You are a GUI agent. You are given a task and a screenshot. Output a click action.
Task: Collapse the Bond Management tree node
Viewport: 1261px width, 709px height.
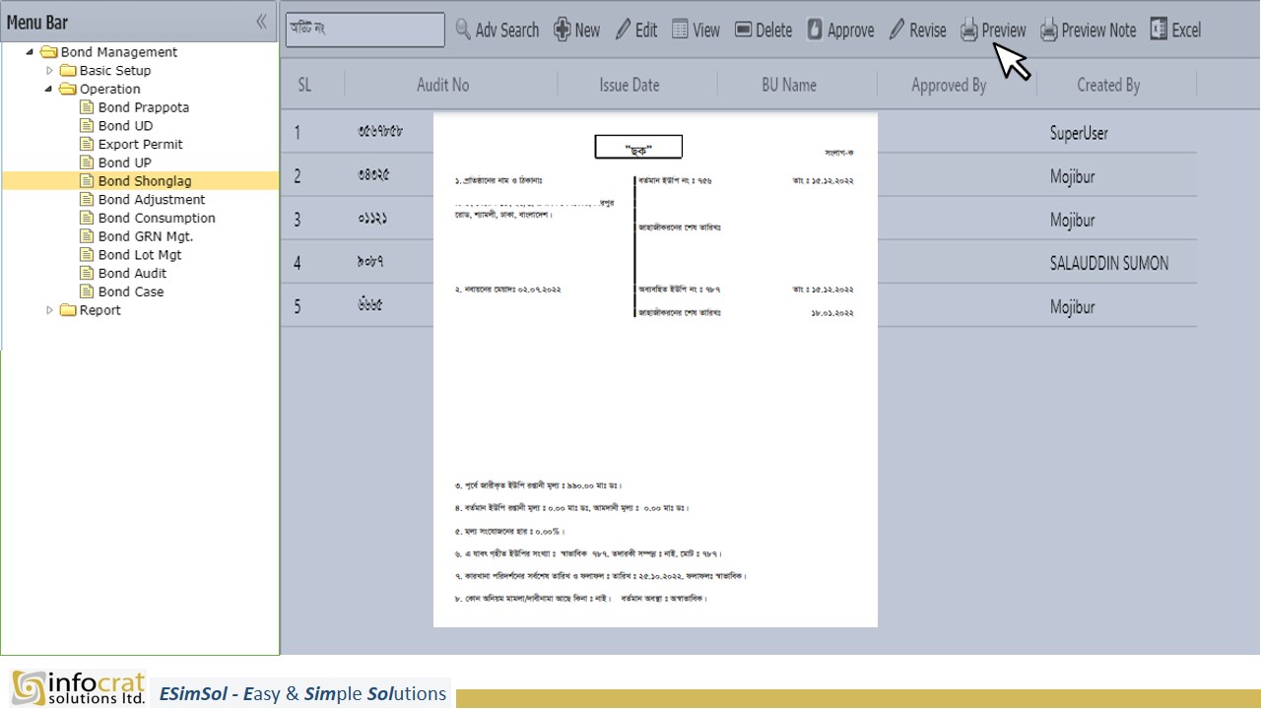point(30,52)
